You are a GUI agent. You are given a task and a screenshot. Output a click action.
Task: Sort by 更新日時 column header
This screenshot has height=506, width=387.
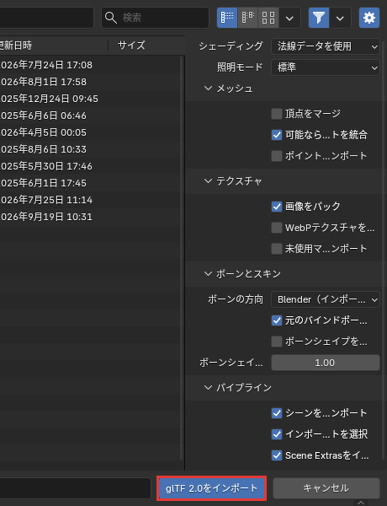(54, 45)
